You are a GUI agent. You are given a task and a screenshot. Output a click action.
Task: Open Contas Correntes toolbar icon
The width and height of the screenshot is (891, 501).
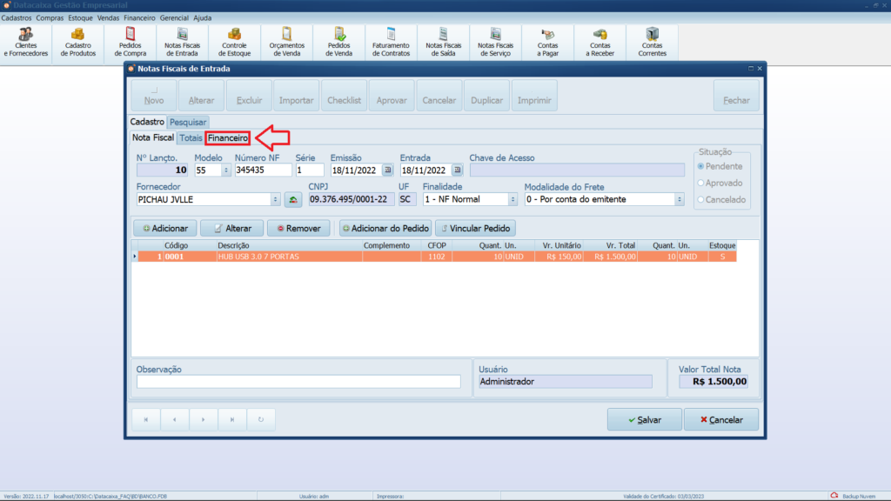pyautogui.click(x=653, y=41)
